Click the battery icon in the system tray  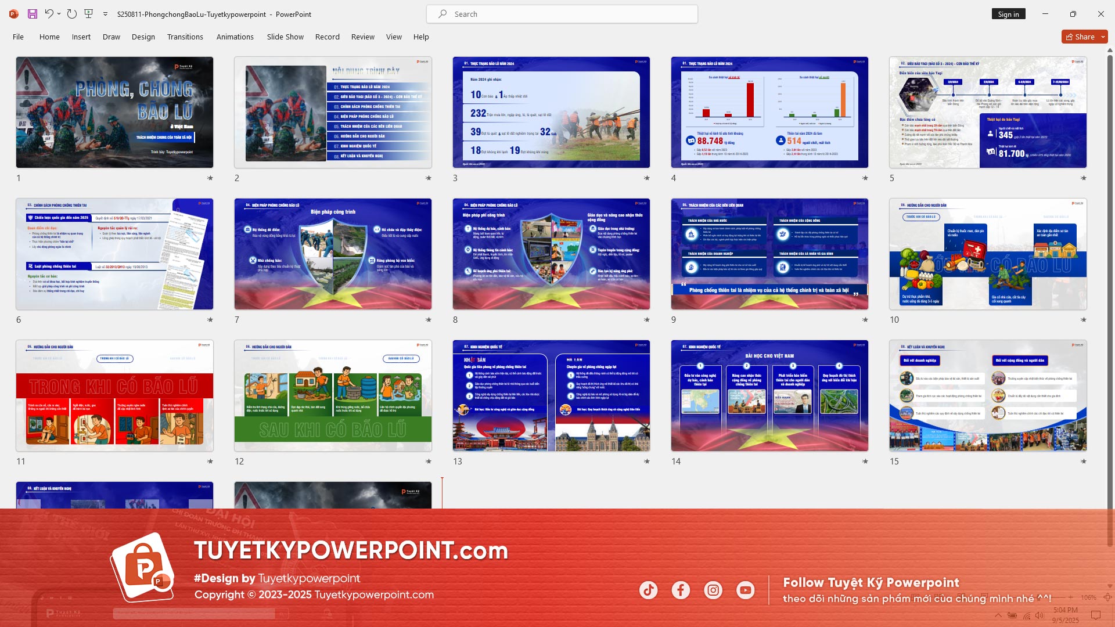[x=1011, y=614]
